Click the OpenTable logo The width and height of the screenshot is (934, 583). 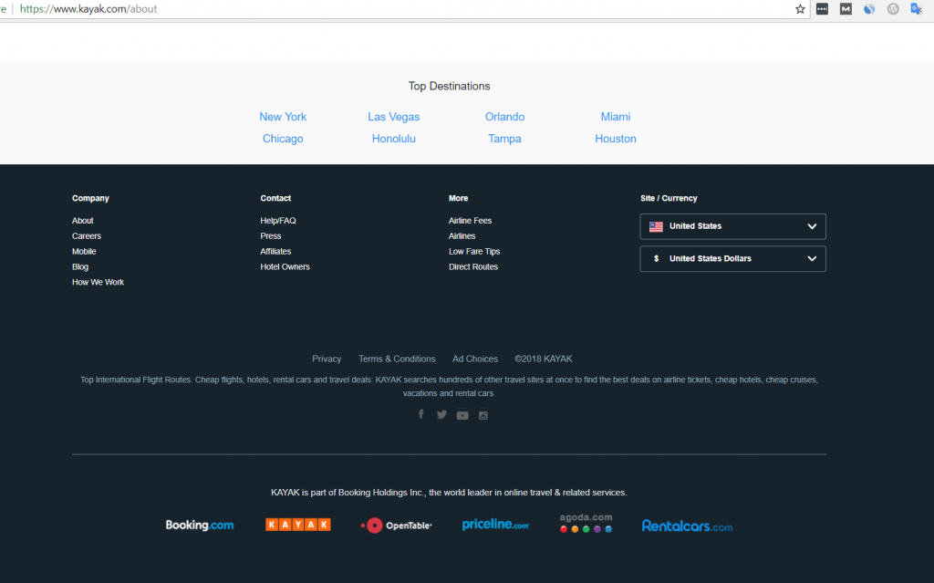pos(396,525)
